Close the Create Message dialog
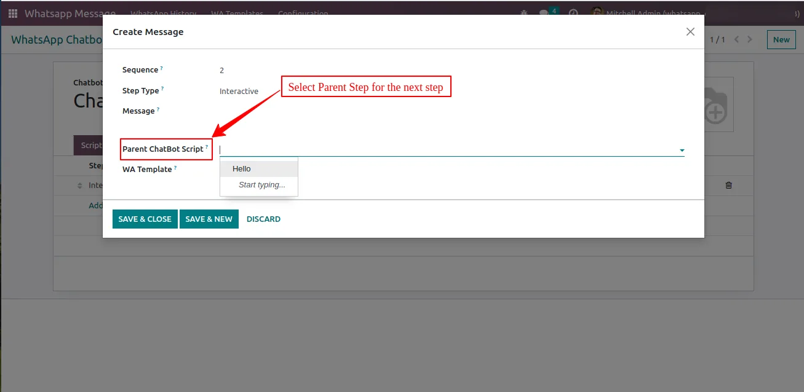Screen dimensions: 804x392 point(690,32)
